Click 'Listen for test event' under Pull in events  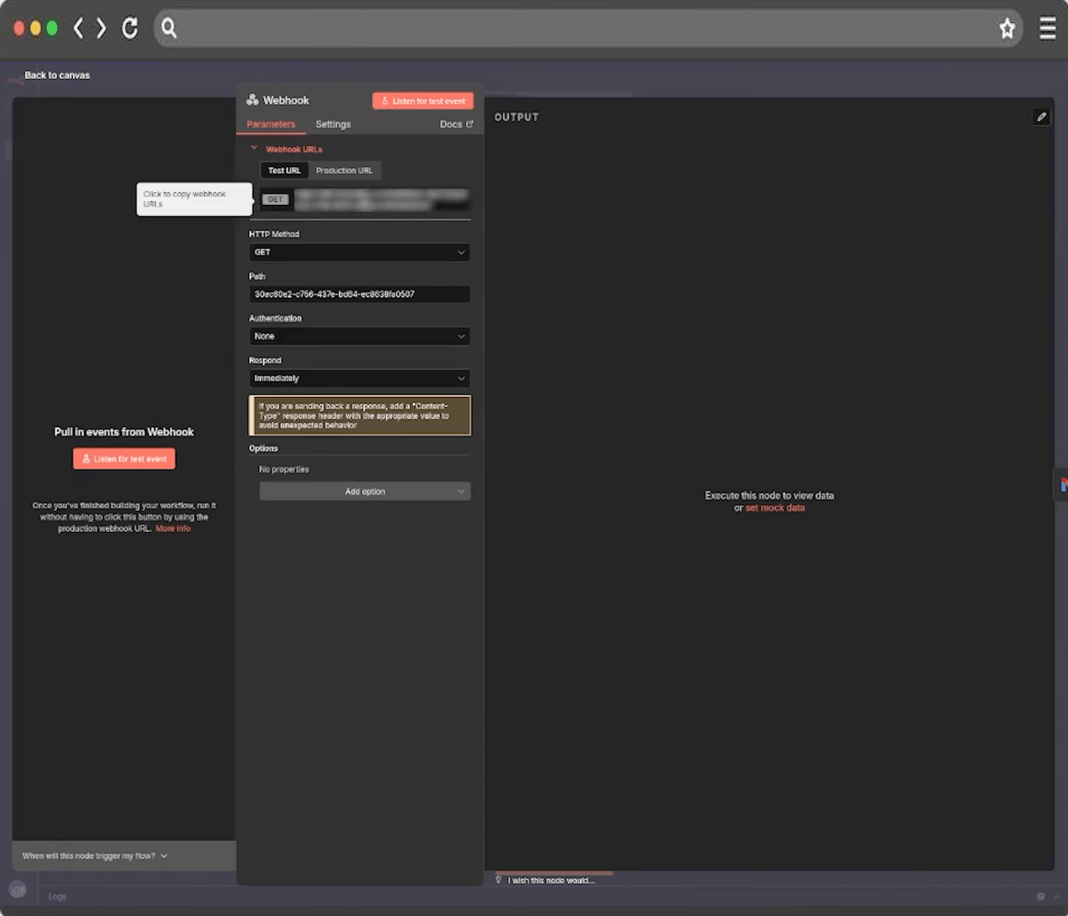point(124,458)
